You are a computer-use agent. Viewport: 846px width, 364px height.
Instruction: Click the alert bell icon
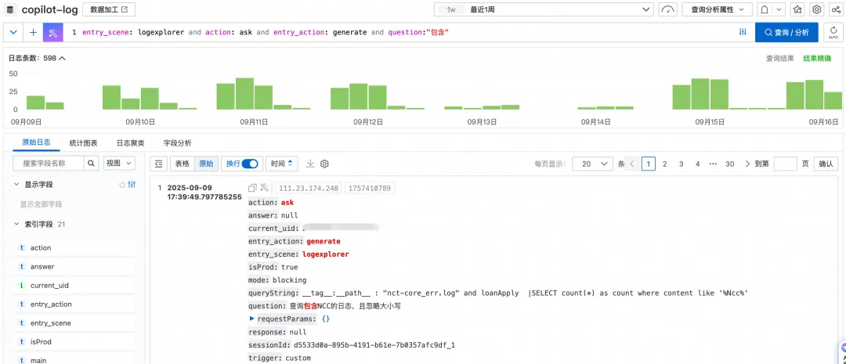(765, 9)
